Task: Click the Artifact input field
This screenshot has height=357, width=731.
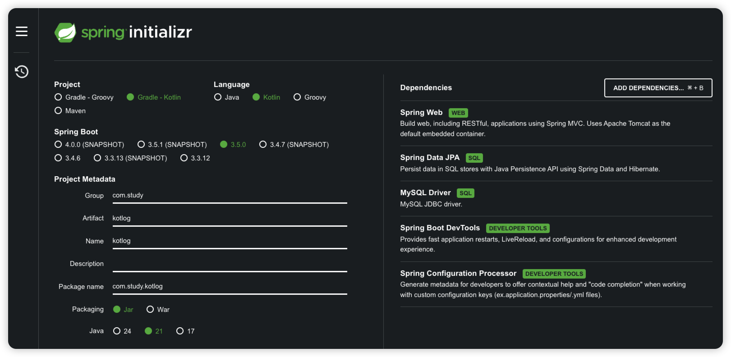Action: point(230,219)
